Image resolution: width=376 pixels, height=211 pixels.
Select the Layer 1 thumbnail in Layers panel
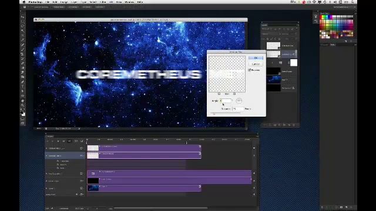tap(273, 80)
